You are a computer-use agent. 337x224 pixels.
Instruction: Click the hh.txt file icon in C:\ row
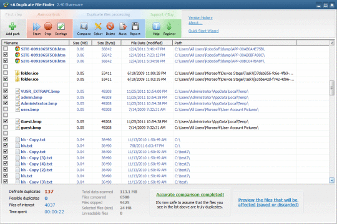pos(17,146)
